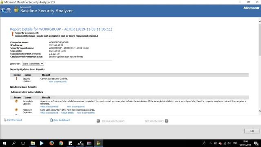
Task: Click the Cannot load security CAB file text
Action: [x=54, y=79]
